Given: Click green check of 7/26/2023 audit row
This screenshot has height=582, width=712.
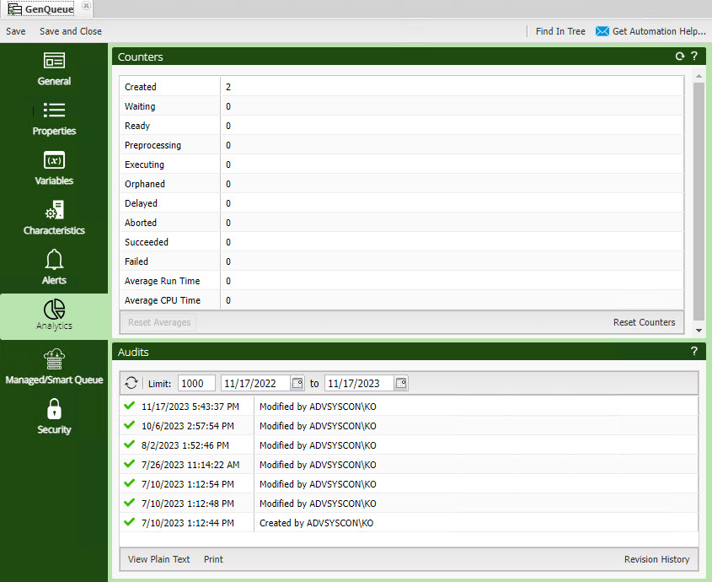Looking at the screenshot, I should [x=130, y=463].
